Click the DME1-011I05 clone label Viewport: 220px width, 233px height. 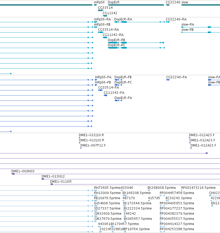[x=61, y=182]
